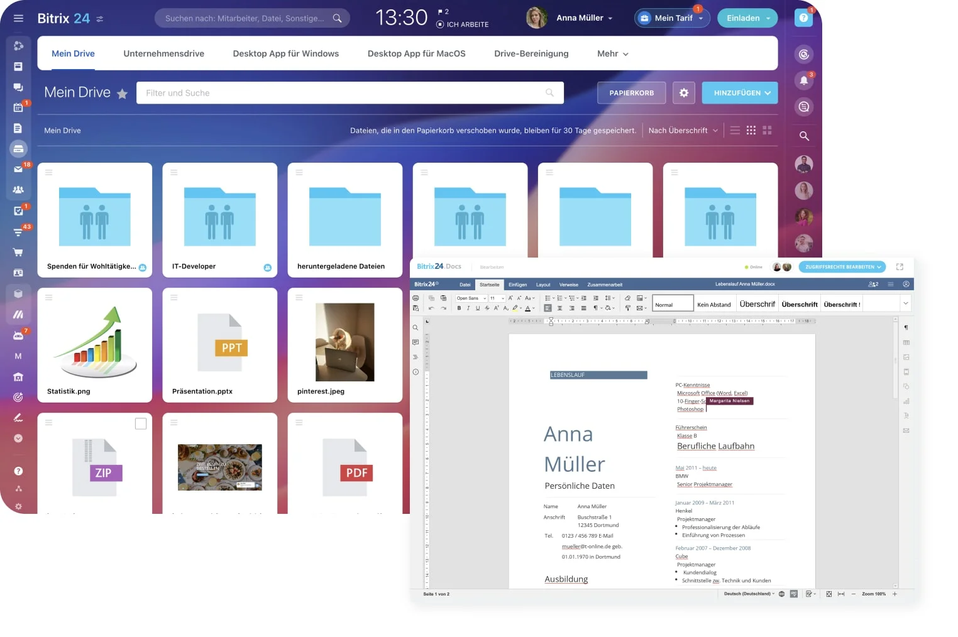The height and width of the screenshot is (637, 958).
Task: Click the webmail envelope icon with badge 18
Action: 18,169
